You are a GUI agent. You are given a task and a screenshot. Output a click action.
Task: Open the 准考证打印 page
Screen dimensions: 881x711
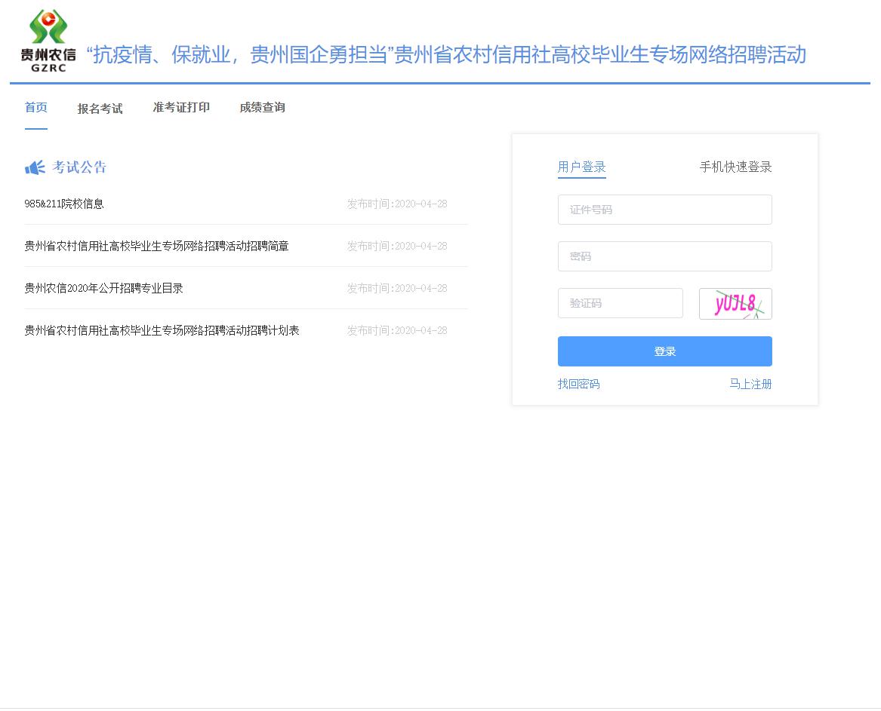point(181,108)
